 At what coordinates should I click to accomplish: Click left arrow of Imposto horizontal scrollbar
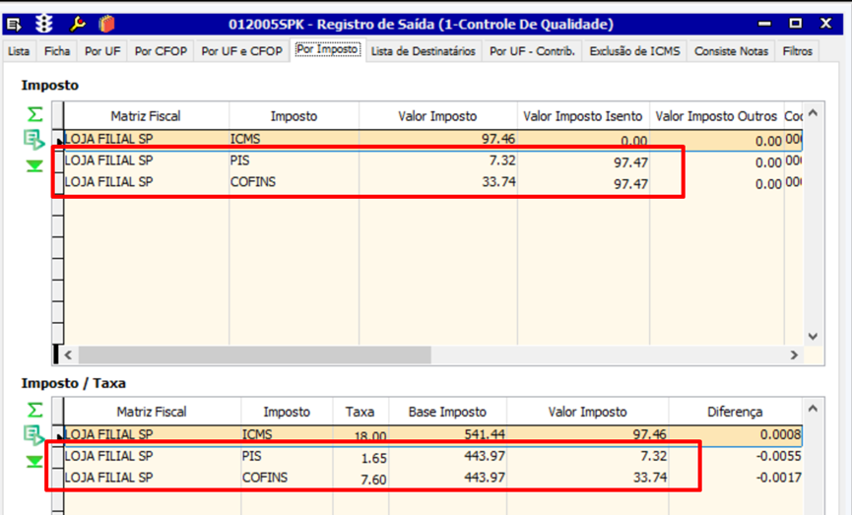pos(69,354)
